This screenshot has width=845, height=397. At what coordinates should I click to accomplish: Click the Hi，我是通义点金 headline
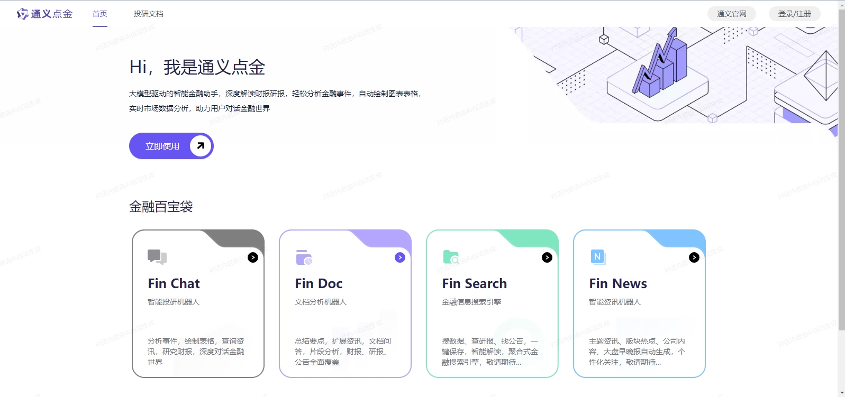(197, 67)
